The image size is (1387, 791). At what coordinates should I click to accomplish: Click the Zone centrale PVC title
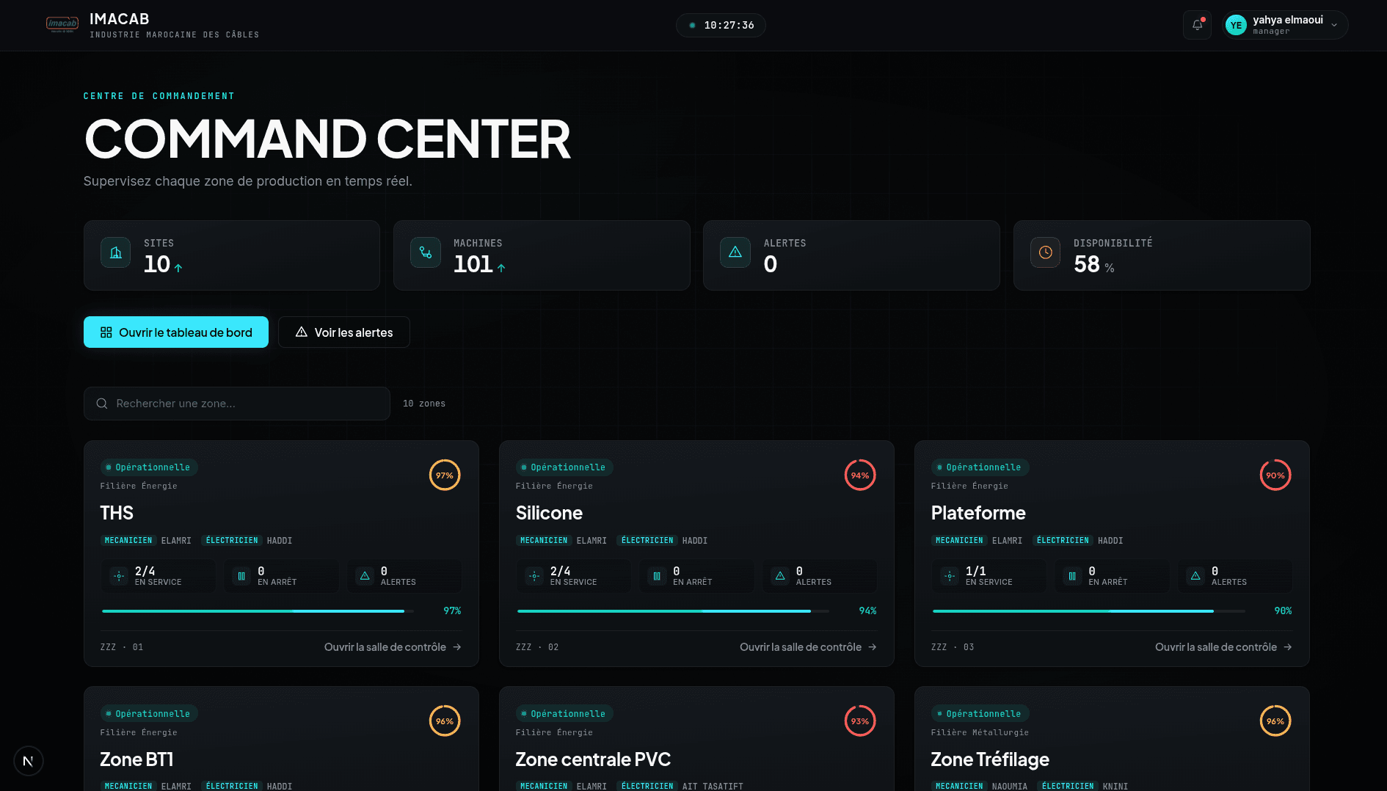(593, 759)
